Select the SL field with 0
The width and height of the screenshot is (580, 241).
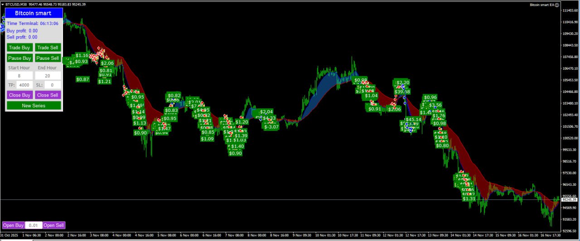tap(53, 85)
